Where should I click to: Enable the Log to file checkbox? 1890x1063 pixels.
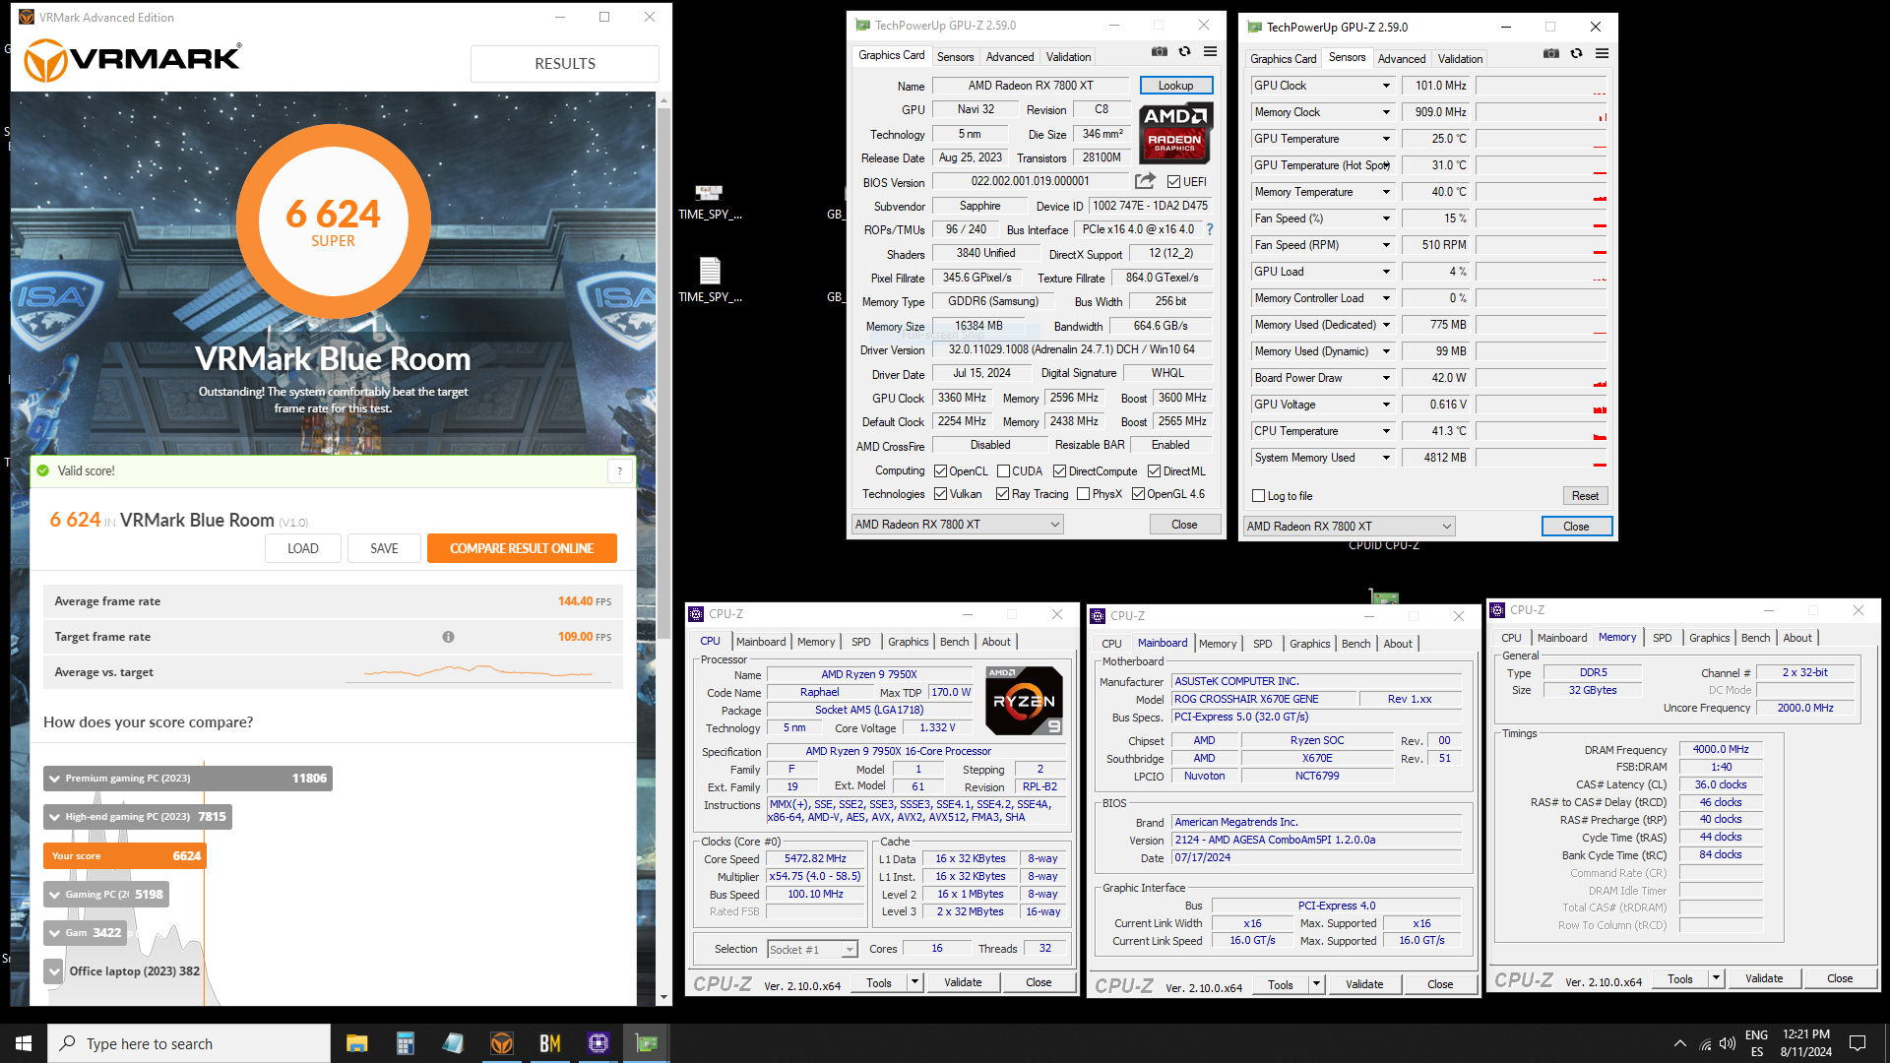(1258, 496)
